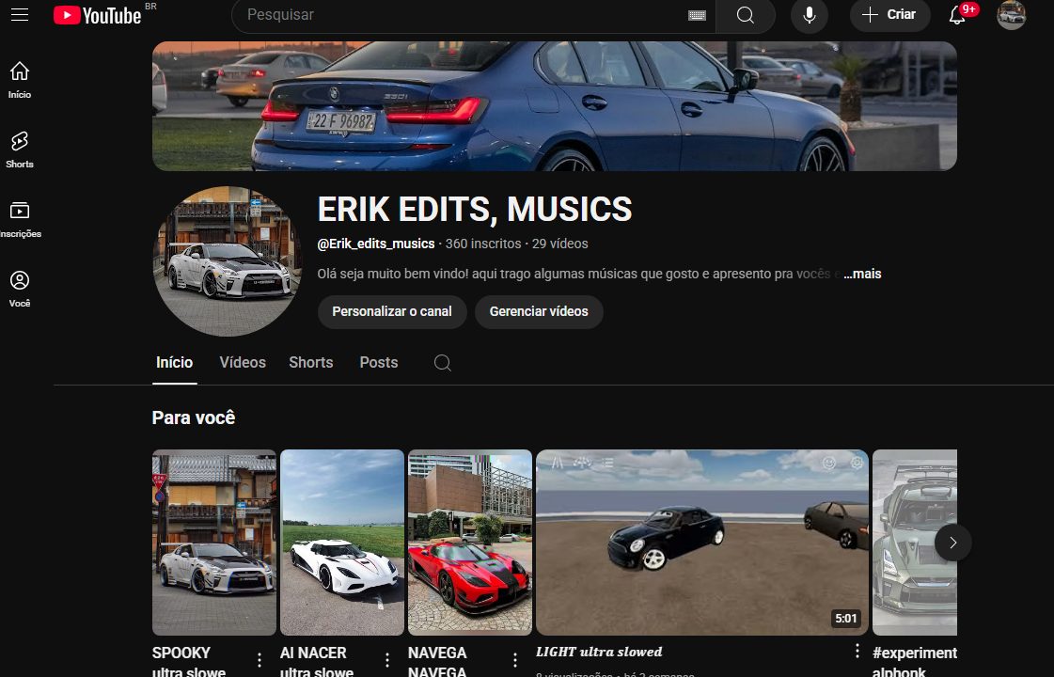
Task: Click the #experiment alphonk title
Action: (914, 662)
